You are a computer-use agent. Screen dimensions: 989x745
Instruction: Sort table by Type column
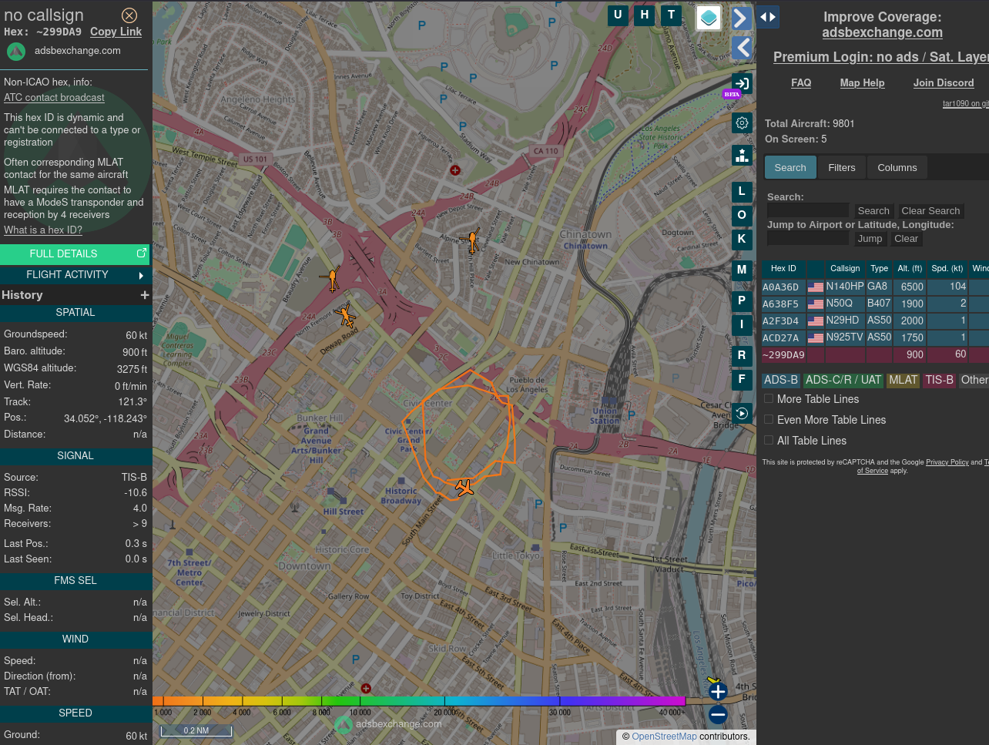pos(880,268)
